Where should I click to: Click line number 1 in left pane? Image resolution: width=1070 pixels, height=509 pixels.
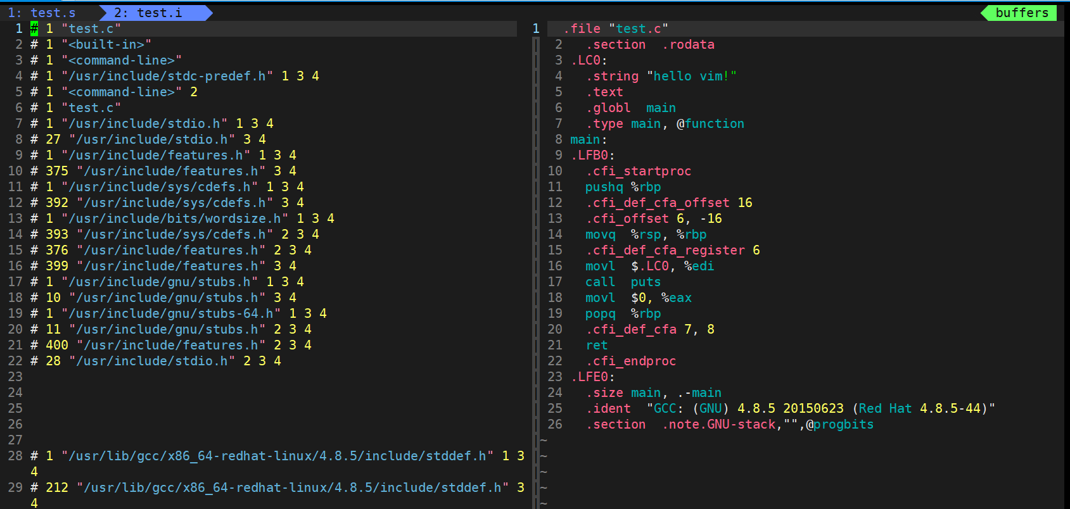[19, 28]
